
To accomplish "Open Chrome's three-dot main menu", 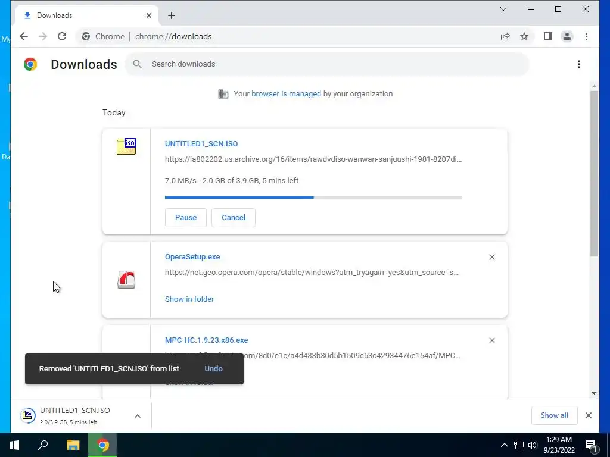I will (586, 36).
